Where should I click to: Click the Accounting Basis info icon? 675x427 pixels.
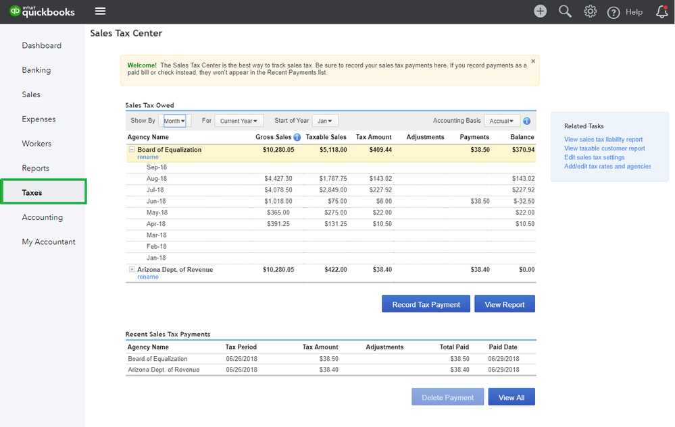[x=527, y=121]
